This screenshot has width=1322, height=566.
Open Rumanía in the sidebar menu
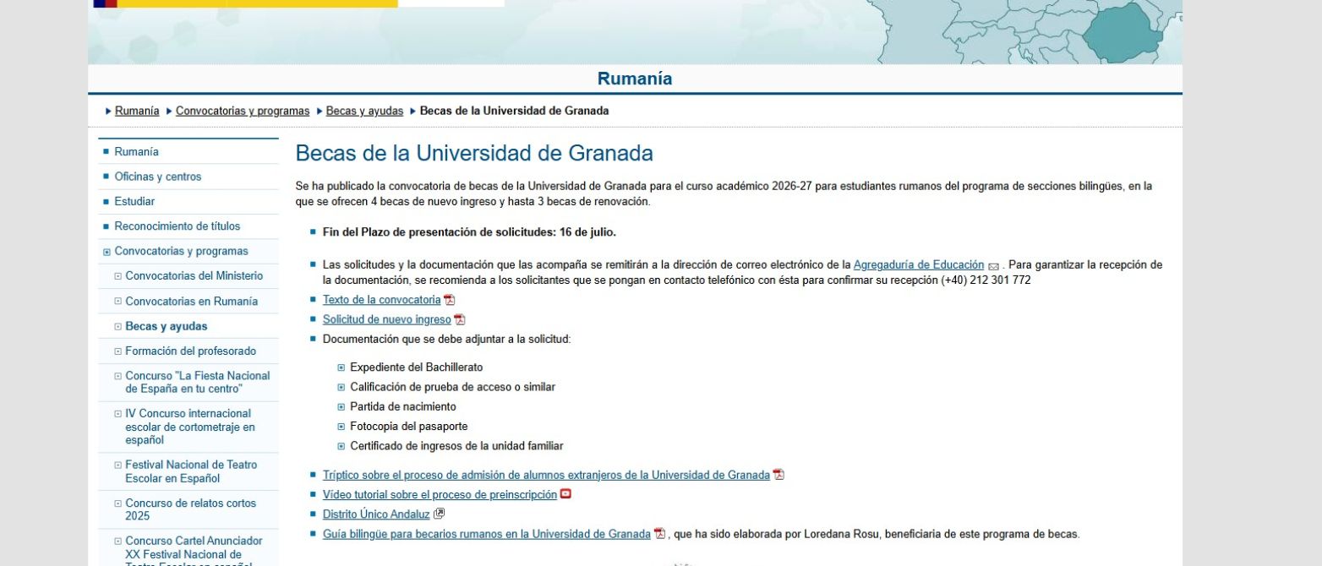tap(136, 152)
